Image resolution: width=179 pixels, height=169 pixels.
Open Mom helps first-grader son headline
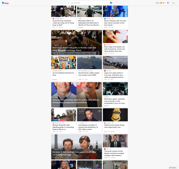[x=115, y=49]
